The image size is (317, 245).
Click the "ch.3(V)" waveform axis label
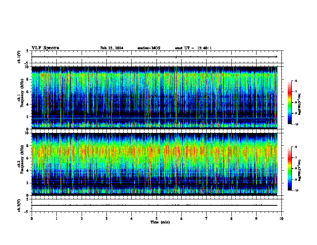pos(19,205)
